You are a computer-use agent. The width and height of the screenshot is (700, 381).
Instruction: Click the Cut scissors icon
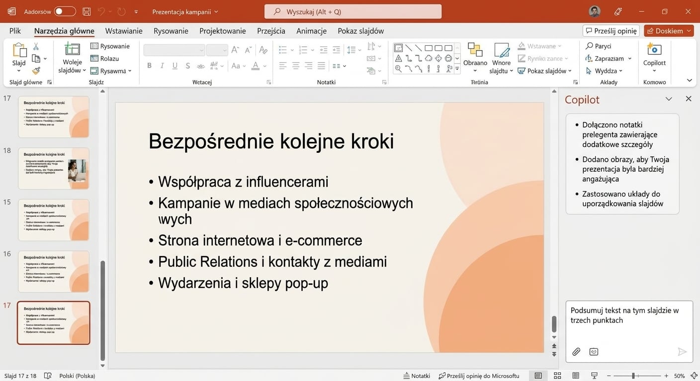[36, 46]
